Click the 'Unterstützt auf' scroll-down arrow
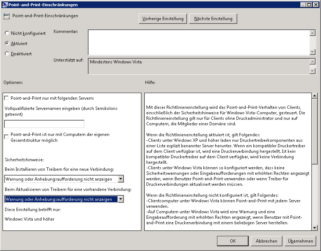This screenshot has height=251, width=321. [313, 71]
